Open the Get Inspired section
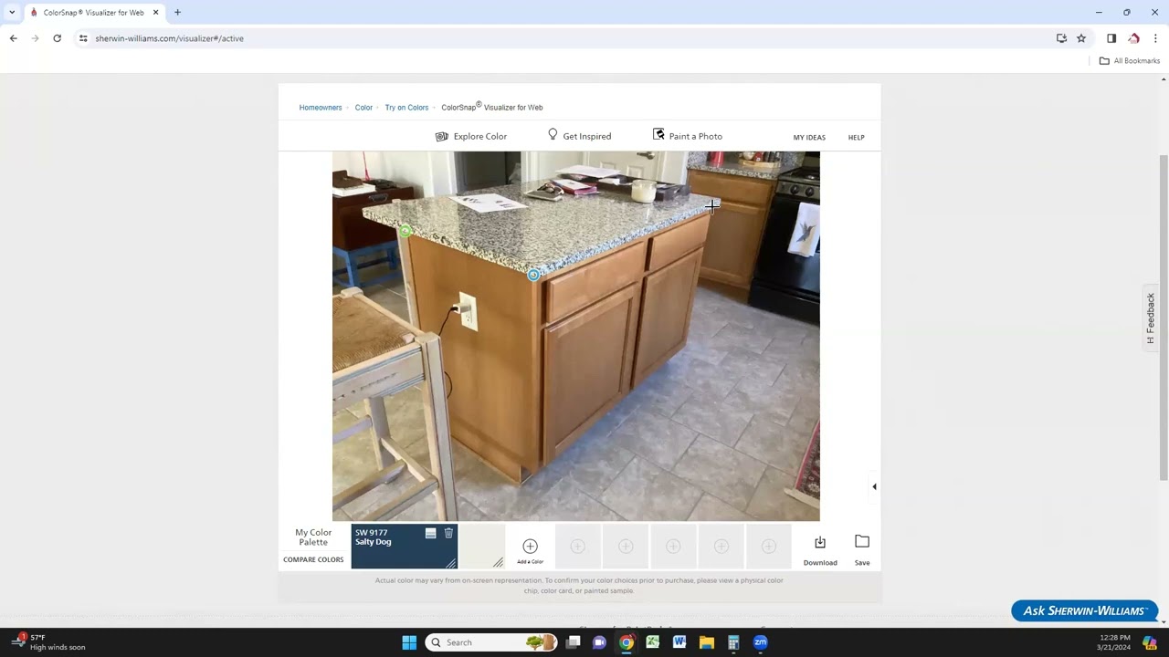 [579, 136]
